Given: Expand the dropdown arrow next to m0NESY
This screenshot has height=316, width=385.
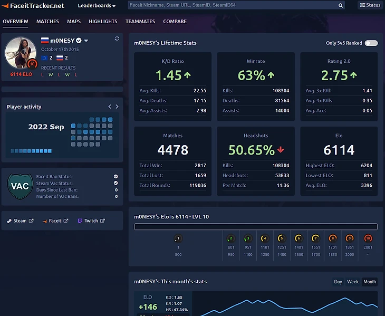Looking at the screenshot, I should click(x=86, y=41).
